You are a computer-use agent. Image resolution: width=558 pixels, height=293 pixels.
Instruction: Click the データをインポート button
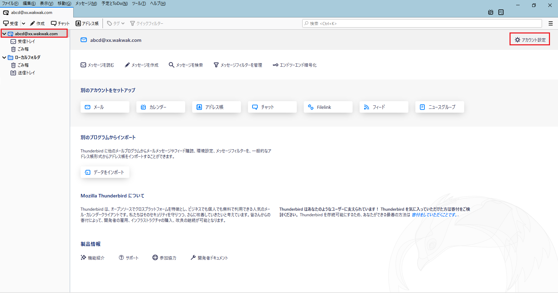(105, 172)
